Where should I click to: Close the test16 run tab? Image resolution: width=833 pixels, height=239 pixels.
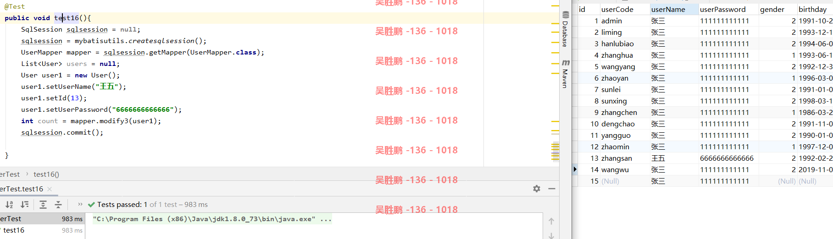coord(50,189)
